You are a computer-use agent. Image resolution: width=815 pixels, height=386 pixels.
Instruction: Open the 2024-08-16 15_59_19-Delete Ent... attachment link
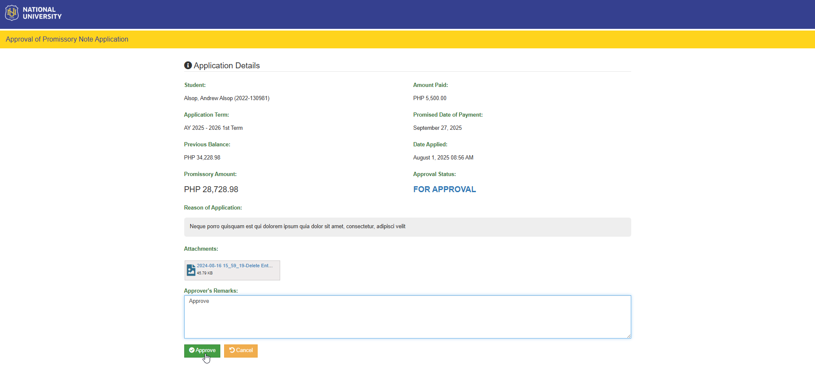(x=234, y=266)
